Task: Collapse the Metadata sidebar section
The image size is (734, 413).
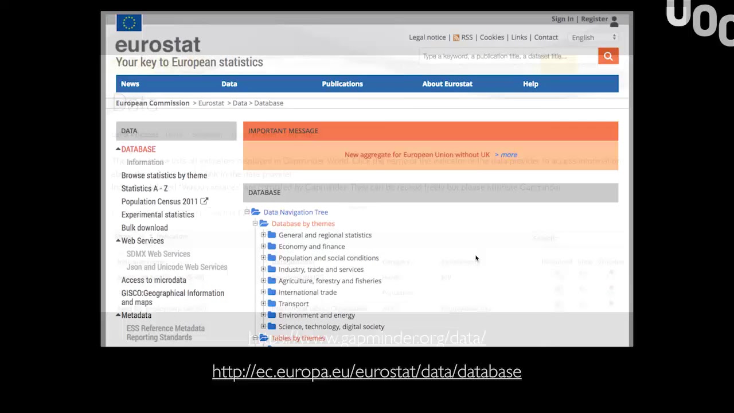Action: 118,315
